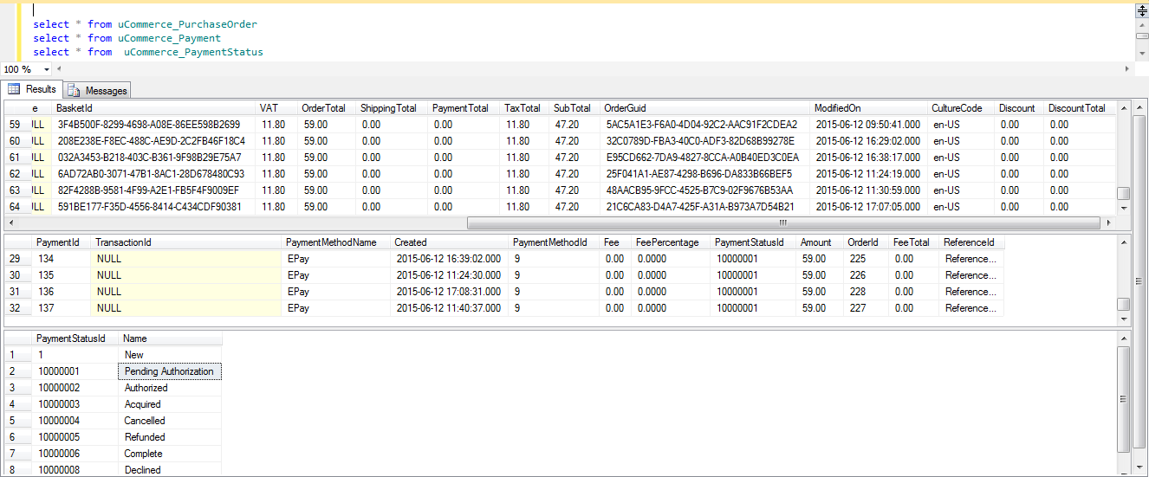Viewport: 1149px width, 477px height.
Task: Click the Messages tab page icon
Action: click(x=74, y=90)
